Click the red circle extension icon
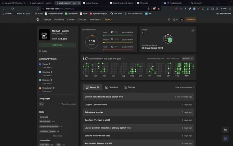Viewport: 233px width, 146px height. click(x=176, y=9)
